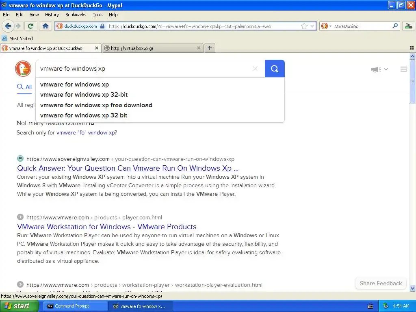This screenshot has width=416, height=312.
Task: Click the sovereignvalley site favicon
Action: 20,159
